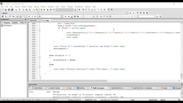Open the Code::Blocks log tab

38,88
